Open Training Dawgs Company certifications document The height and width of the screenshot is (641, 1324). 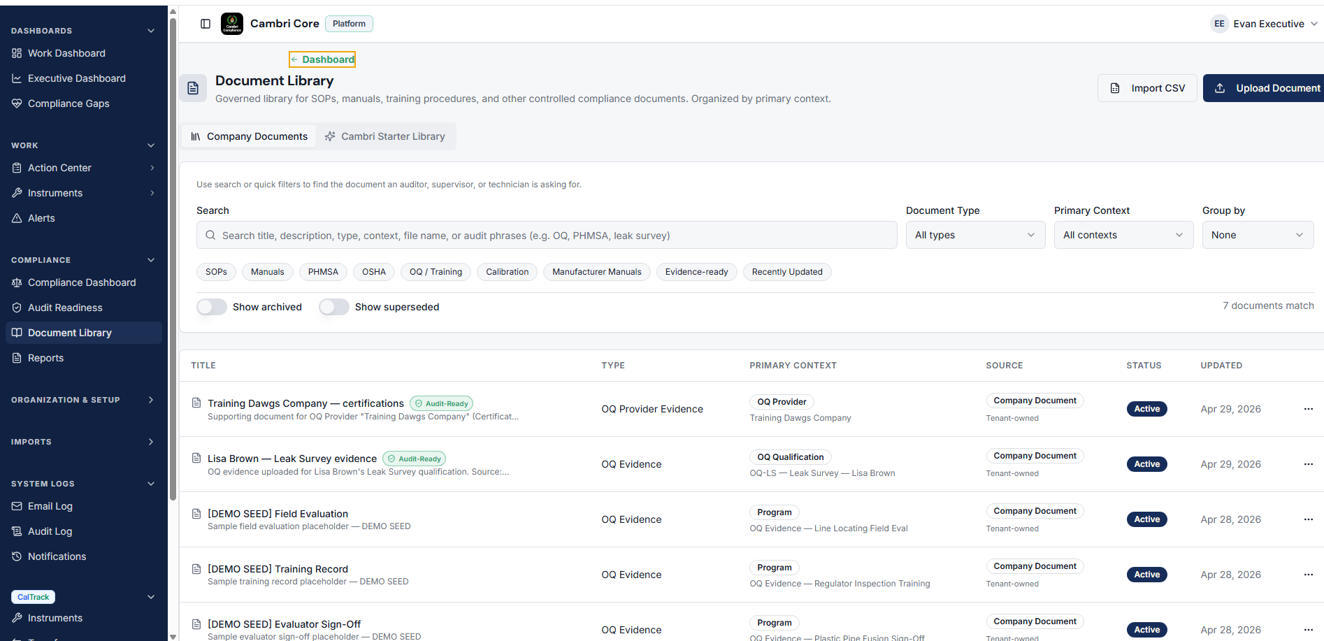pyautogui.click(x=305, y=403)
